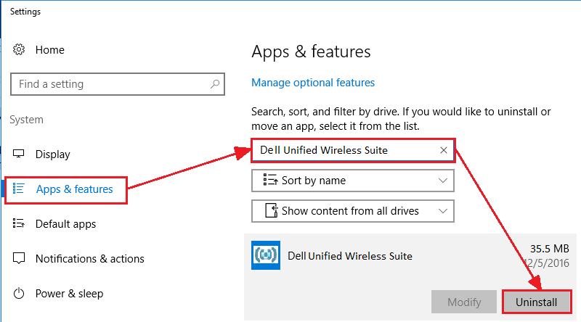Click the 35.5 MB size value
The height and width of the screenshot is (322, 581).
pos(550,248)
